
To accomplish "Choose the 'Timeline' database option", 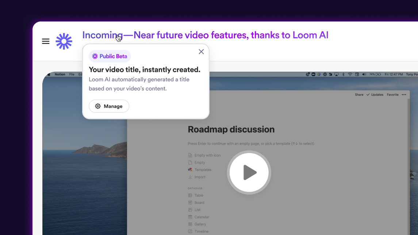I will coord(198,231).
